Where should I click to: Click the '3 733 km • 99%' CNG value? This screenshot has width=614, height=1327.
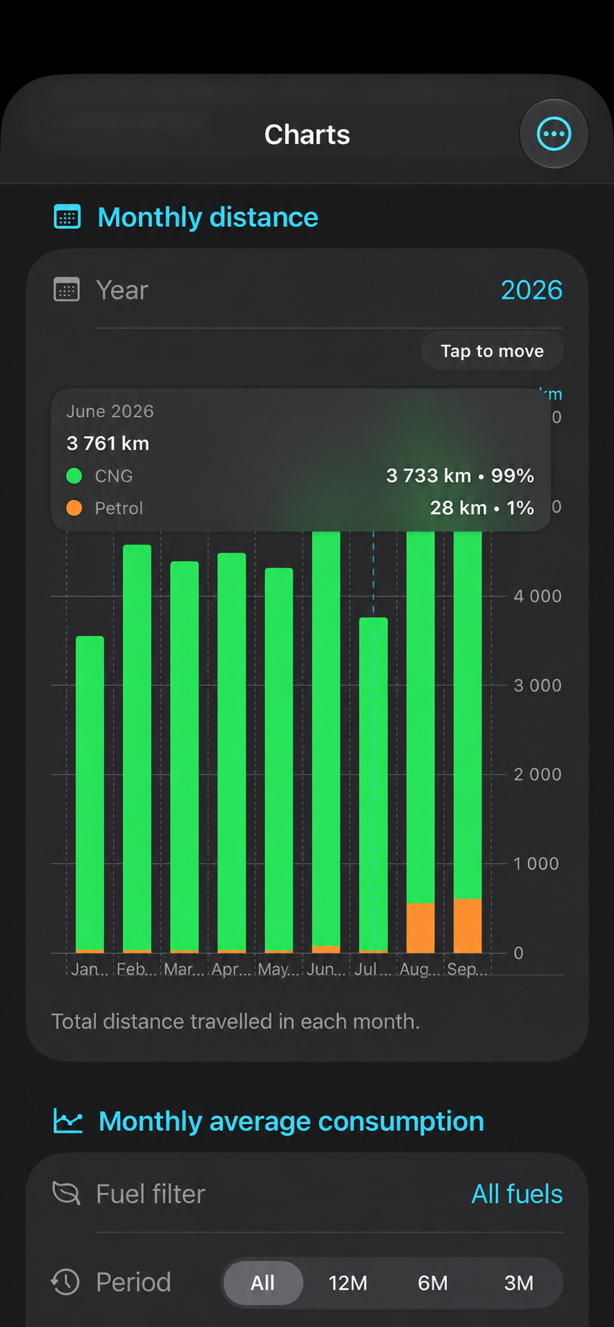click(x=460, y=476)
